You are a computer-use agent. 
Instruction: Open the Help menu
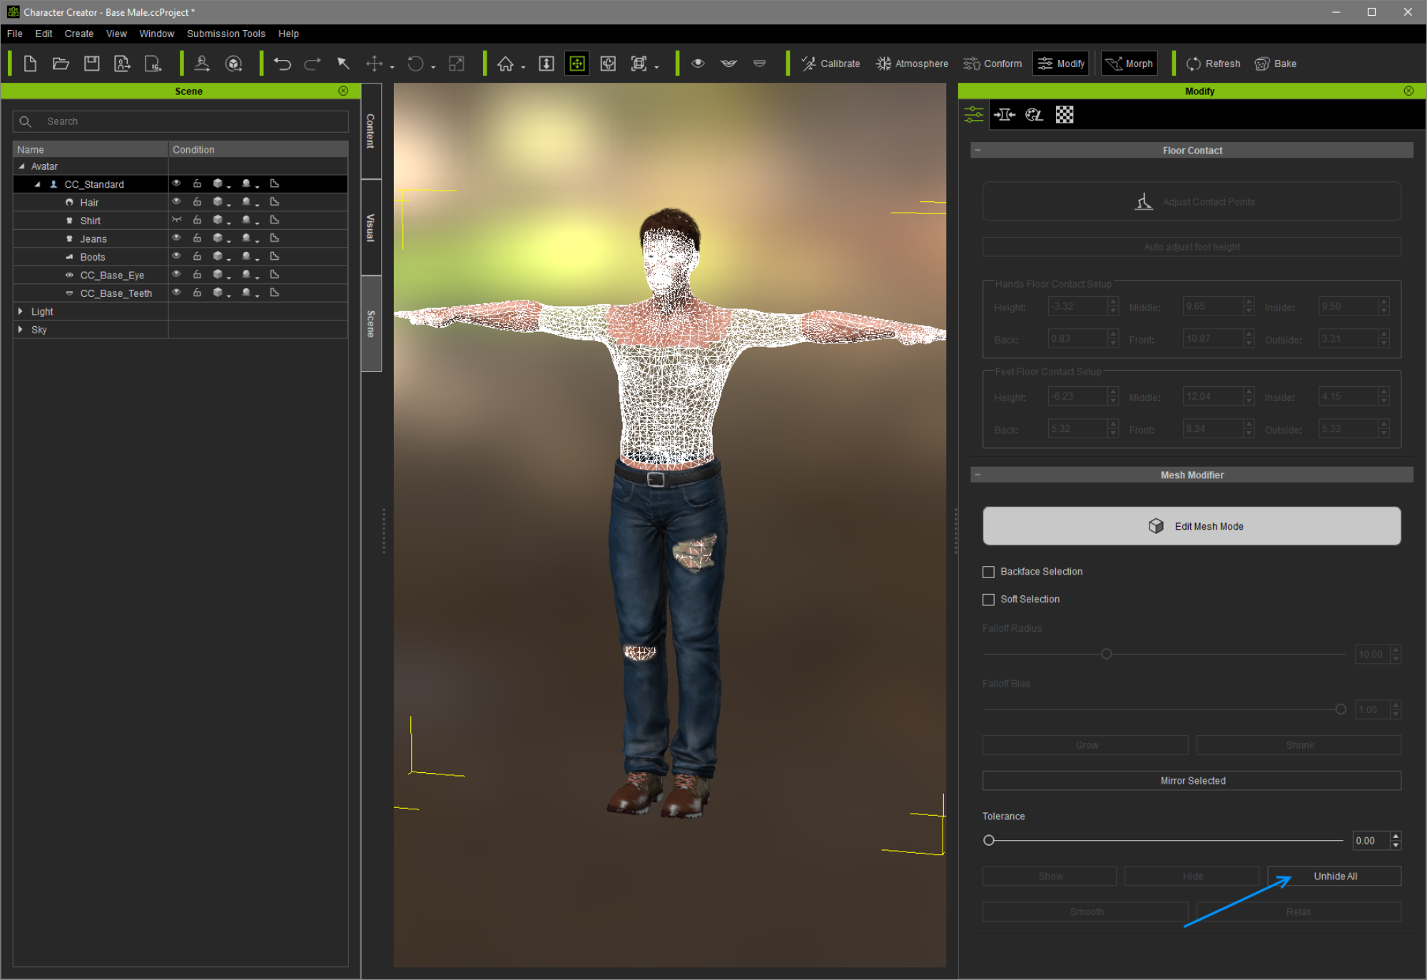[288, 34]
